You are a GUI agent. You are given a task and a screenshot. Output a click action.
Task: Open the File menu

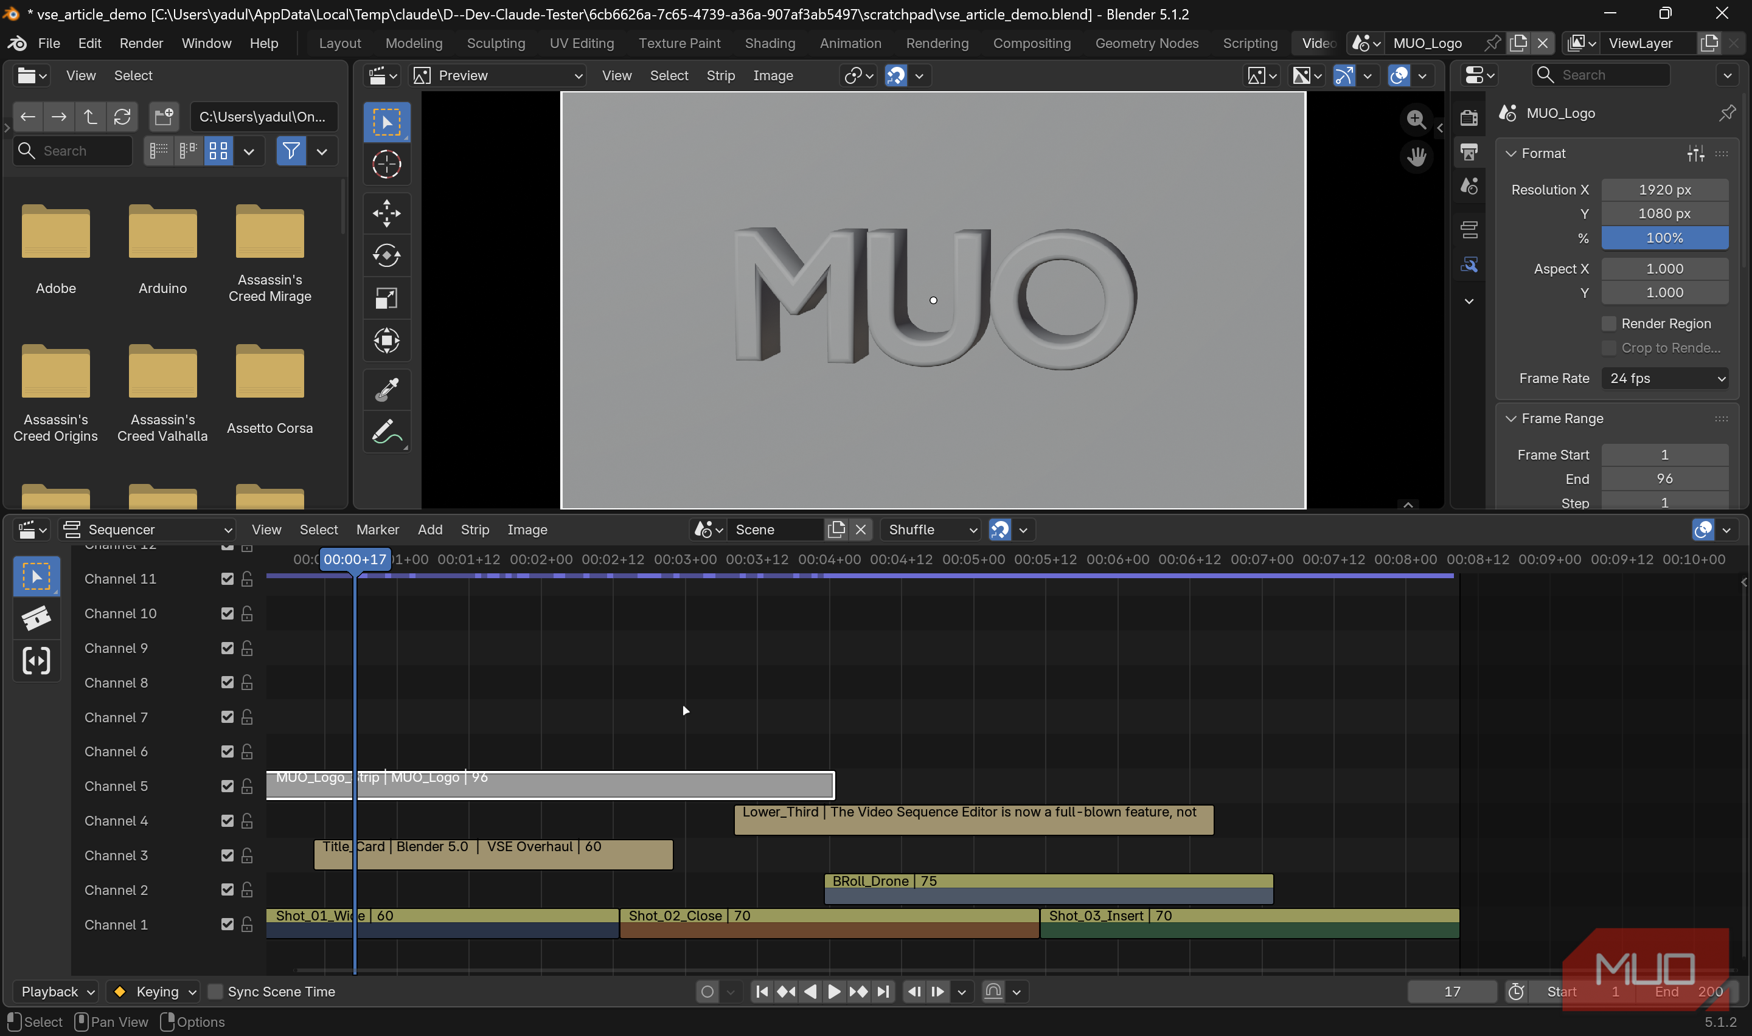click(48, 43)
